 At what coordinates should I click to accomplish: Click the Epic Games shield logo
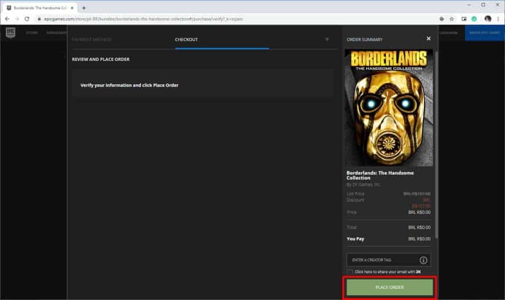[11, 32]
